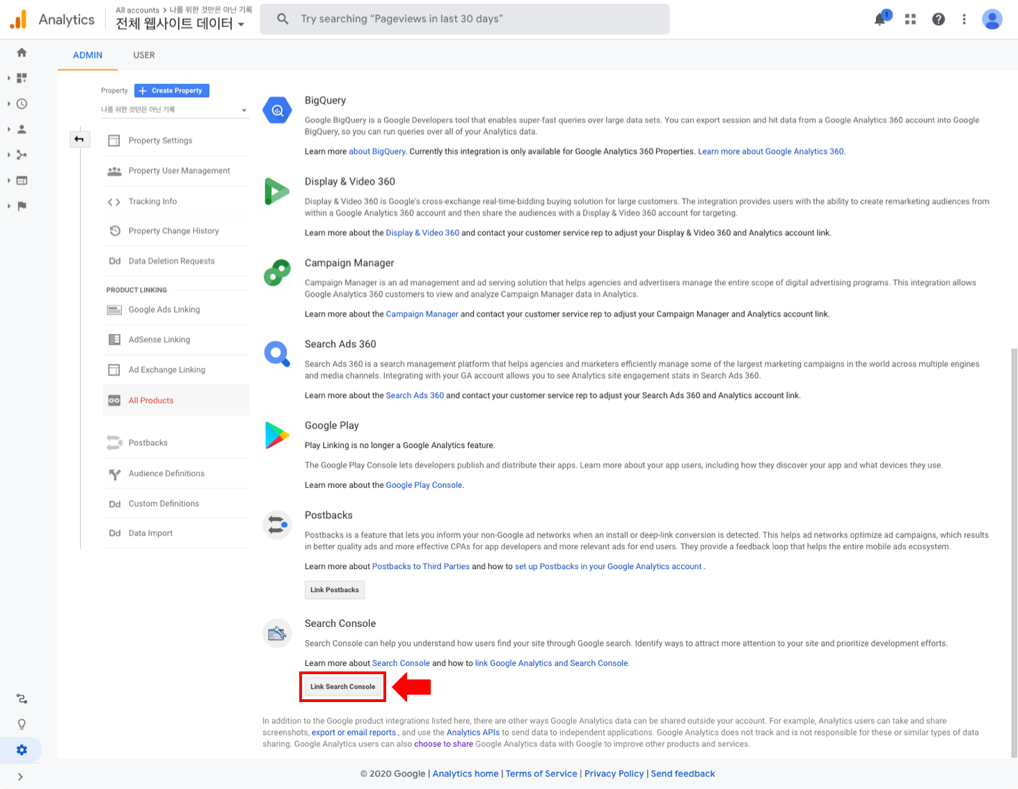Click the Google Play icon
Screen dimensions: 1018x789
[x=277, y=436]
